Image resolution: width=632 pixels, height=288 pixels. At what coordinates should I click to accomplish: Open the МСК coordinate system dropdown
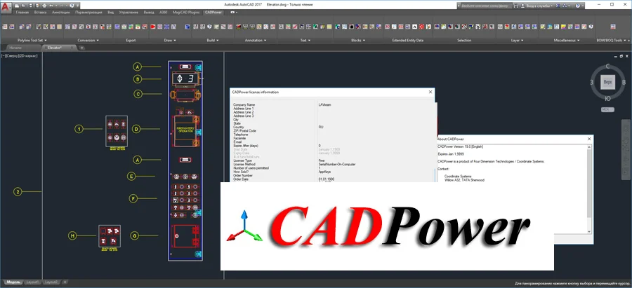click(x=607, y=109)
